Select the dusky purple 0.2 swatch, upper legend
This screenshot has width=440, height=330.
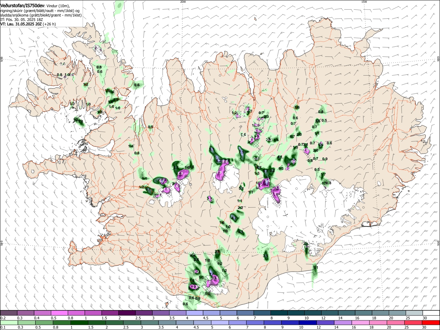pos(9,313)
